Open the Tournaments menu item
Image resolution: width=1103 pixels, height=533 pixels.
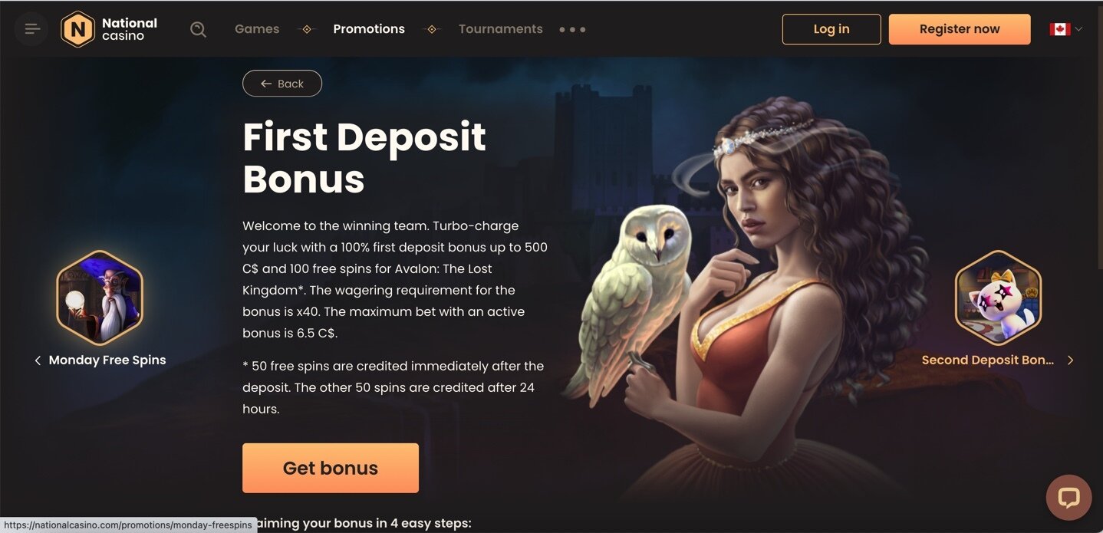pyautogui.click(x=501, y=29)
